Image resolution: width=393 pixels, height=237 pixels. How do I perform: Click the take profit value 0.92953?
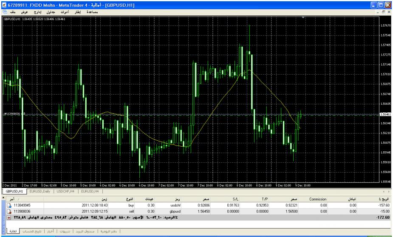click(262, 205)
